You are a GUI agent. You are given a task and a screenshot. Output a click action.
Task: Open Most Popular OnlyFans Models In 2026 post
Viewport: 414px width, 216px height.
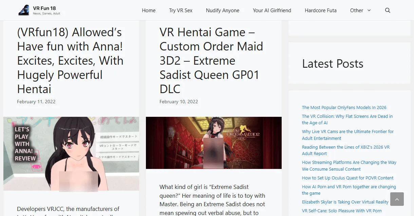344,108
